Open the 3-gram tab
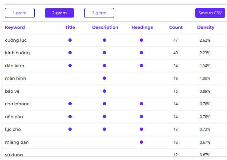The height and width of the screenshot is (160, 227). 99,13
